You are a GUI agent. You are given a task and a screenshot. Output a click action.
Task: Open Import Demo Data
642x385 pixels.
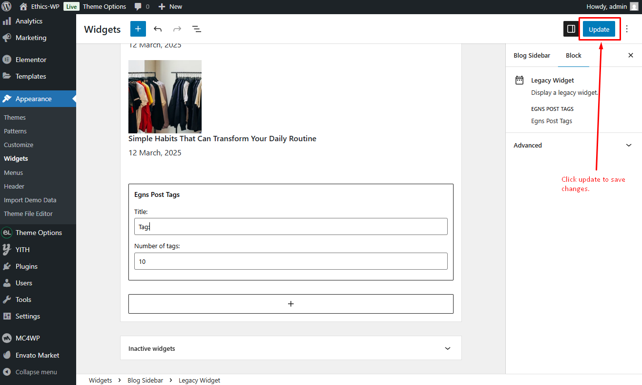click(30, 200)
